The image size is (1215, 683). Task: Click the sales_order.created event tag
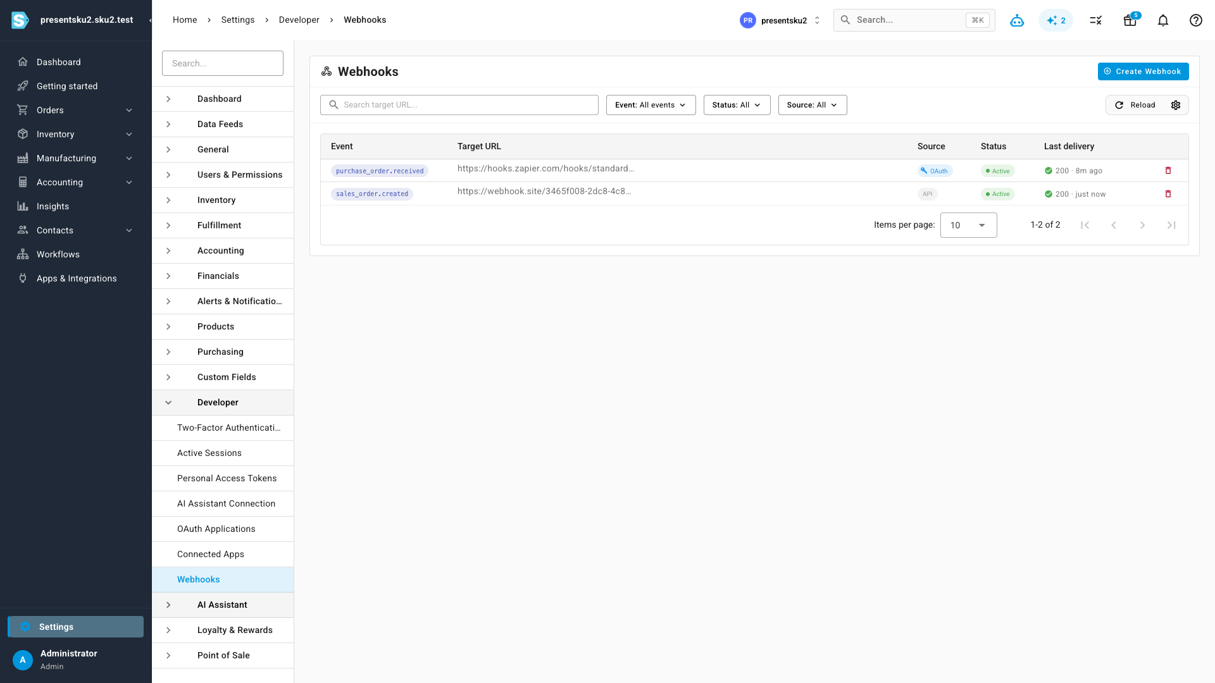[372, 194]
